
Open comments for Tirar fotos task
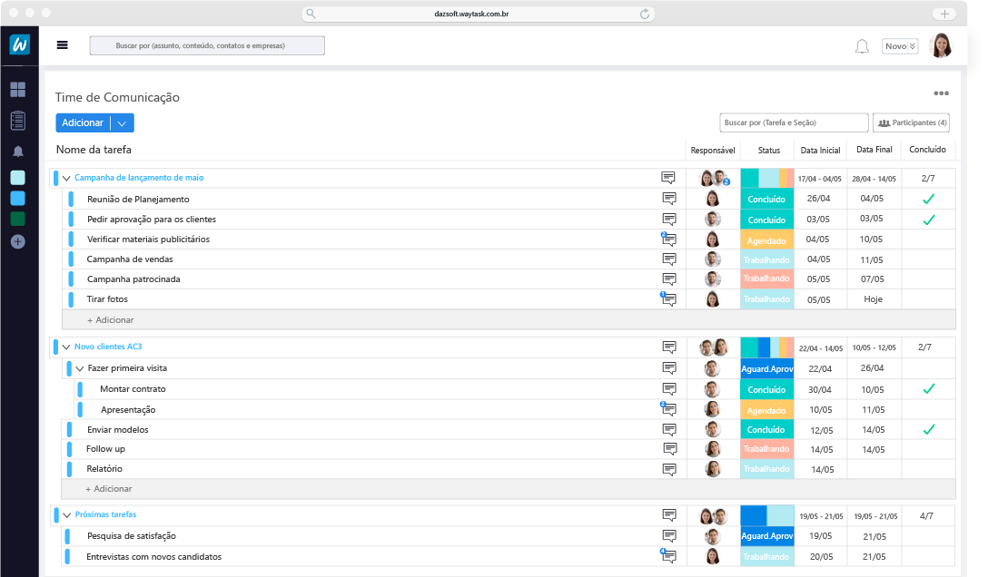pos(669,299)
